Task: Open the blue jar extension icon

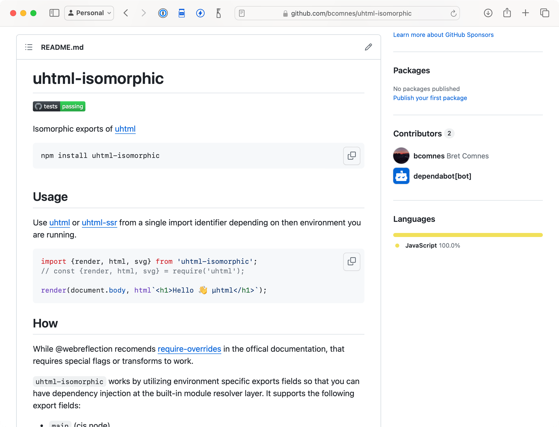Action: pyautogui.click(x=182, y=13)
